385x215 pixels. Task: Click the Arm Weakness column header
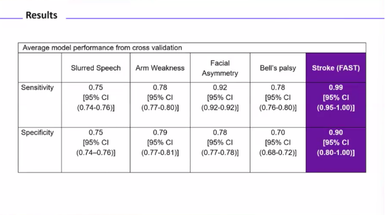(x=160, y=68)
